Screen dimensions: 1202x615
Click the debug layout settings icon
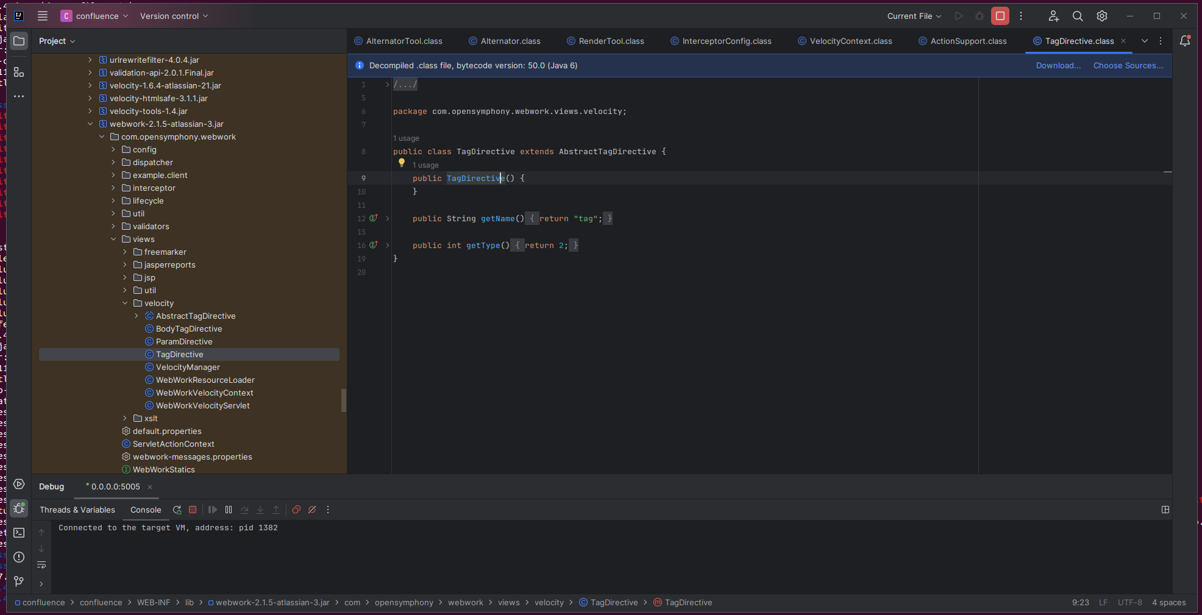[x=1165, y=510]
